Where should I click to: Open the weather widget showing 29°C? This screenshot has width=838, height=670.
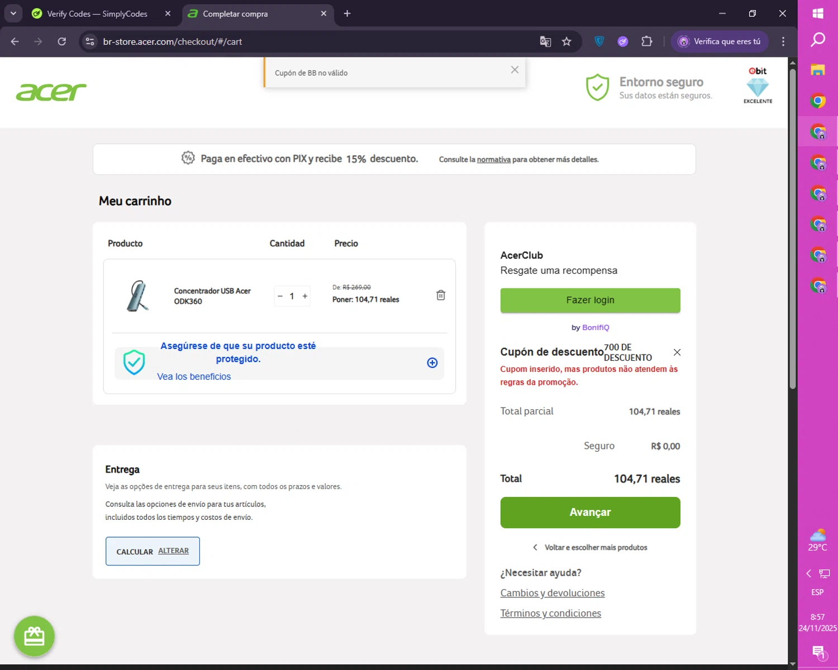(x=818, y=540)
